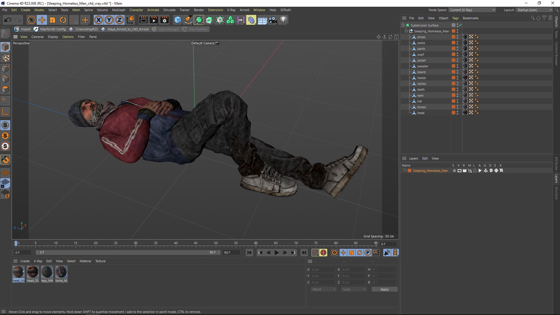
Task: Toggle Subdivision Surface enabled checkmark
Action: (460, 25)
